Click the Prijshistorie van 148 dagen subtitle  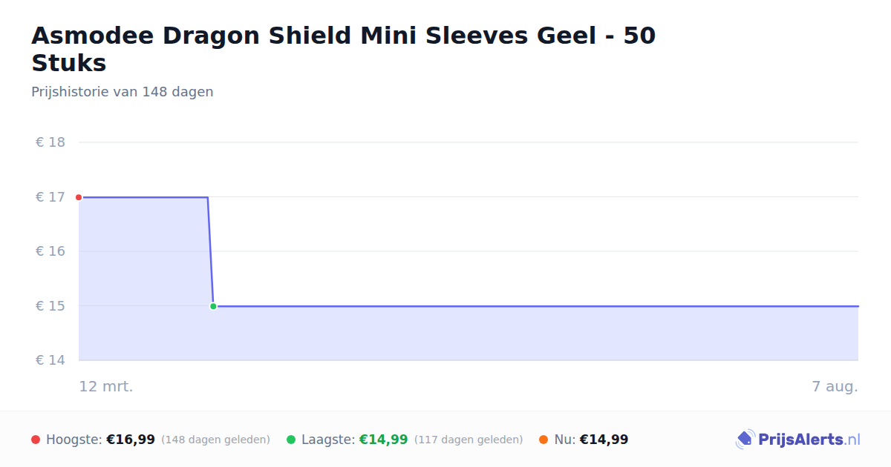click(x=123, y=92)
